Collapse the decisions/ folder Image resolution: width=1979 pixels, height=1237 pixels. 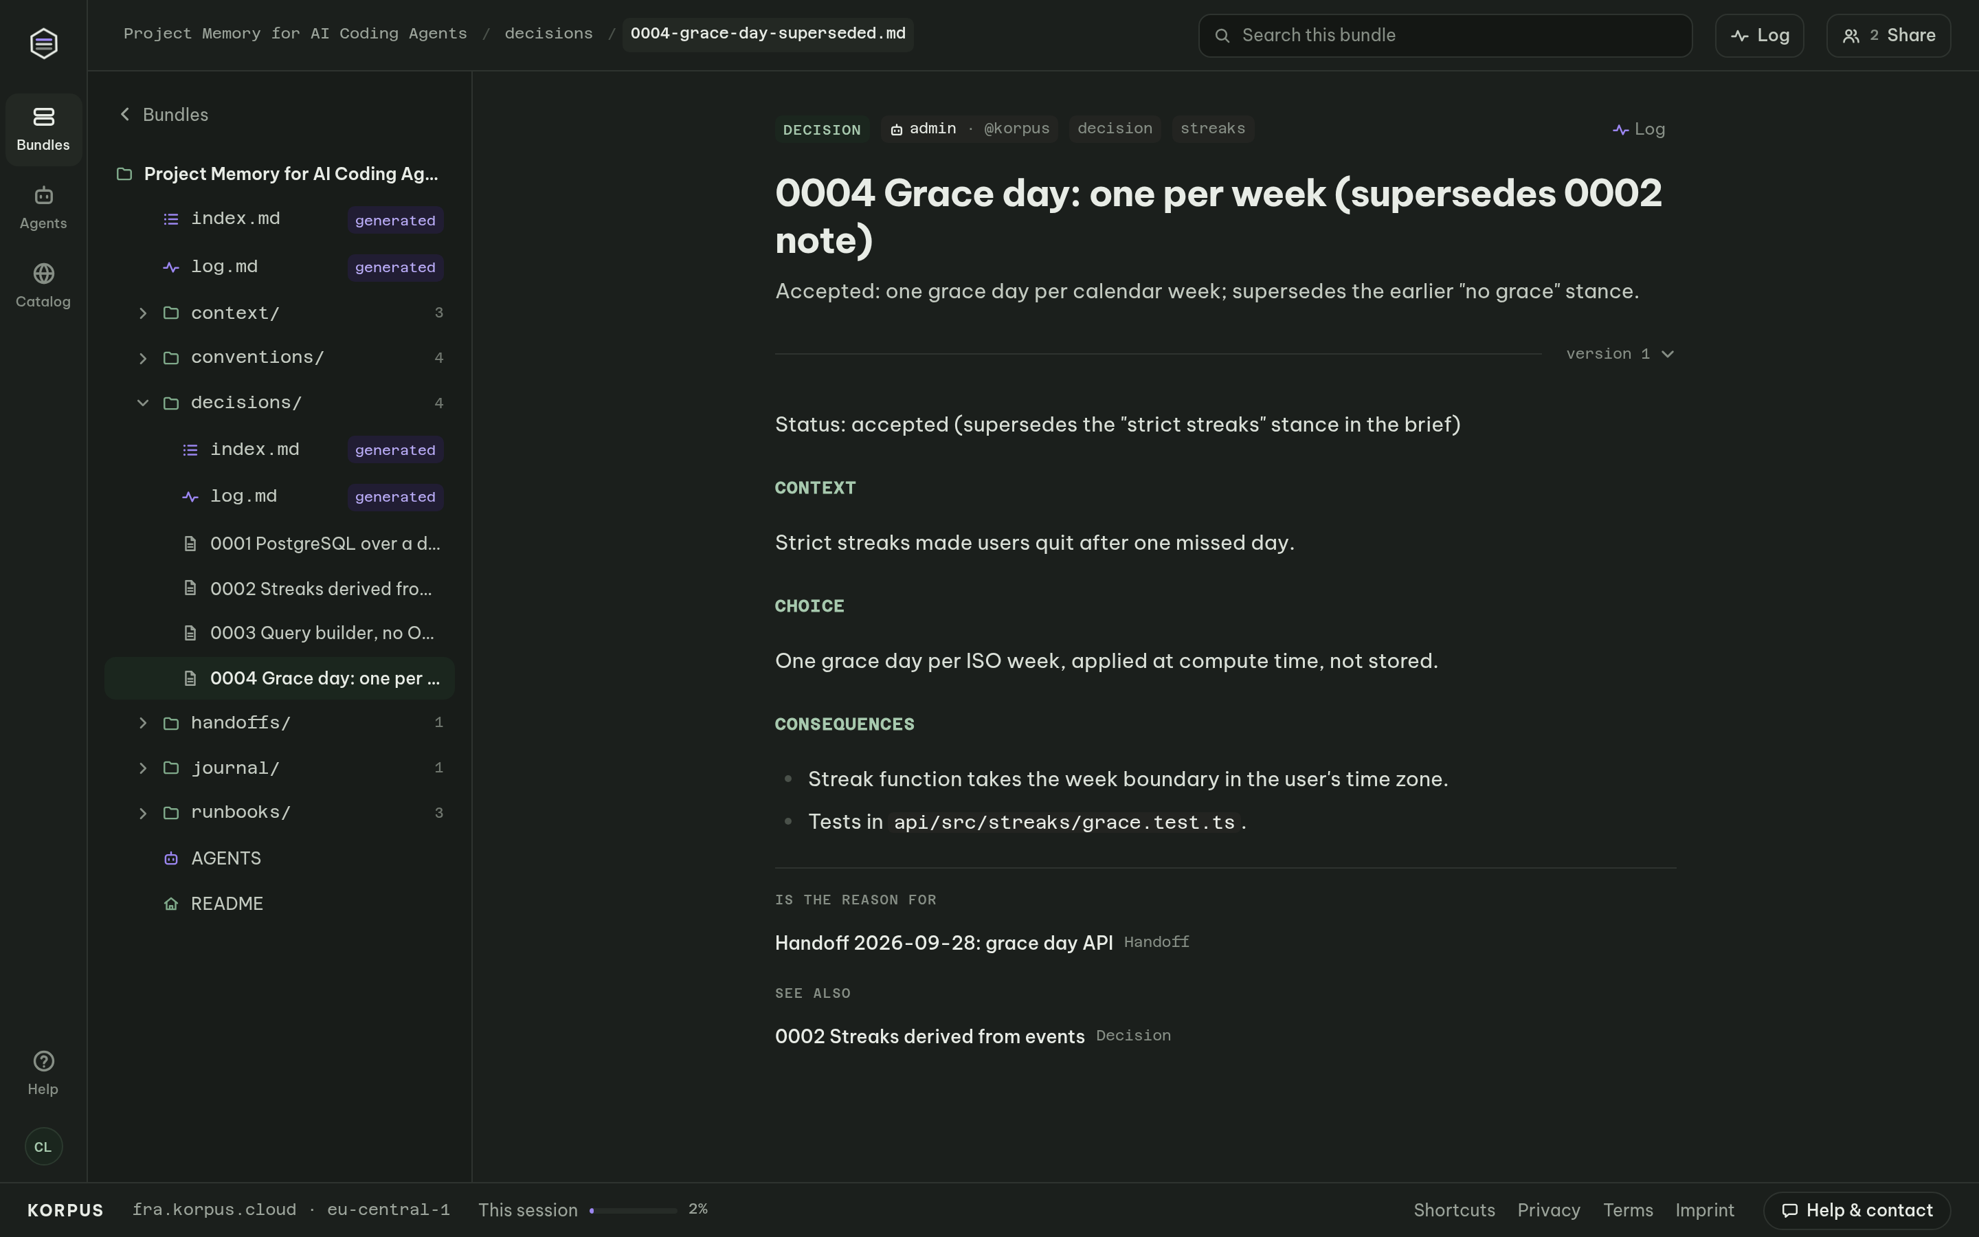coord(143,403)
